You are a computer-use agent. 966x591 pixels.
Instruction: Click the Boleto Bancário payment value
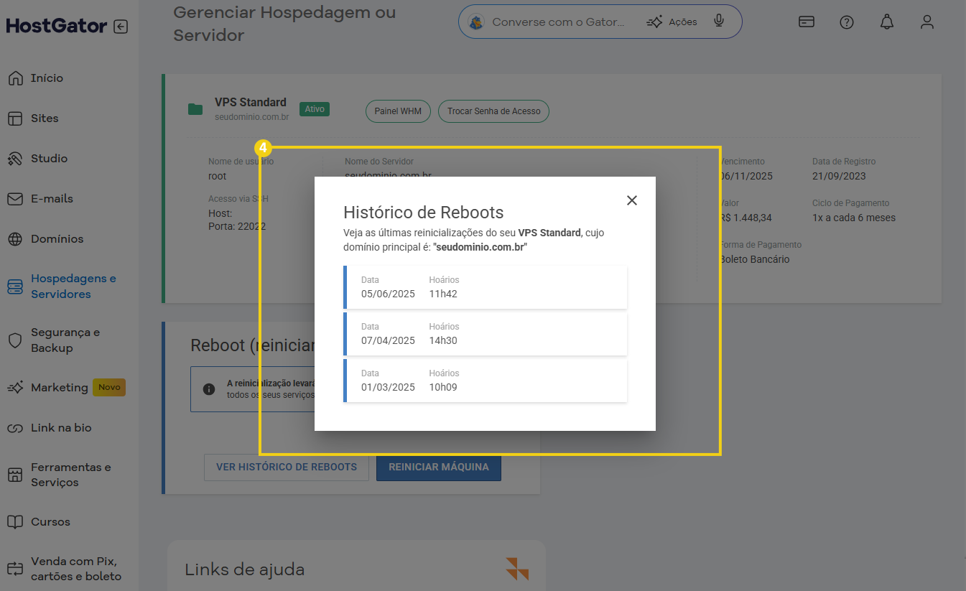[755, 259]
